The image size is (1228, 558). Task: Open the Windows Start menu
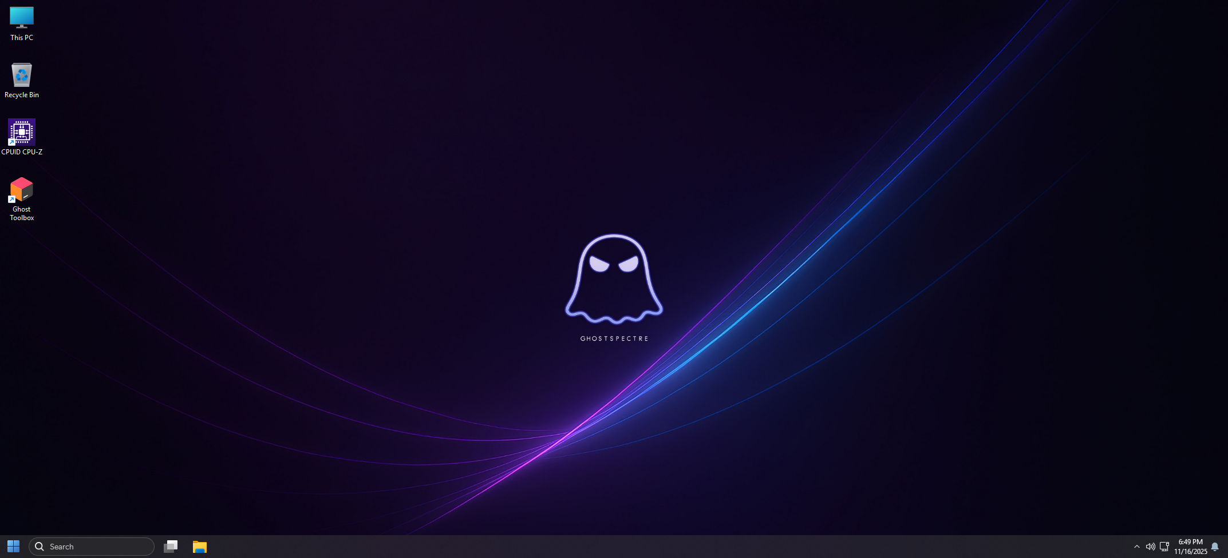pyautogui.click(x=13, y=547)
